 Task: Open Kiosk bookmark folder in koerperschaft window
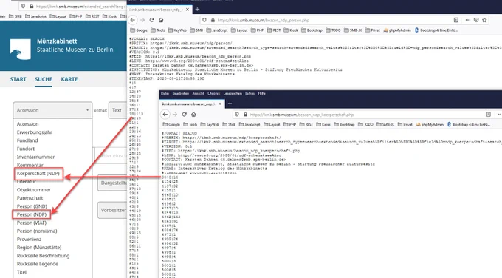pyautogui.click(x=323, y=124)
